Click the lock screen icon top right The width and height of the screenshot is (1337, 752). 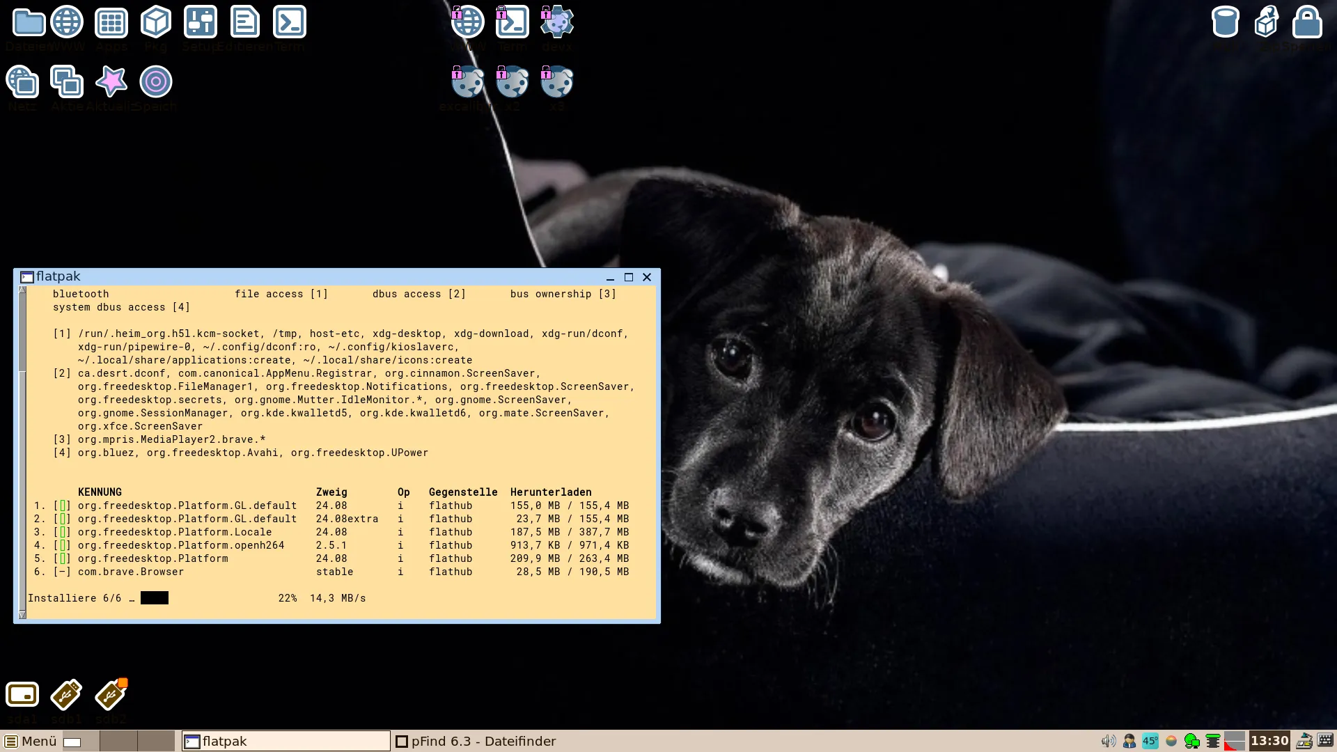click(1307, 23)
